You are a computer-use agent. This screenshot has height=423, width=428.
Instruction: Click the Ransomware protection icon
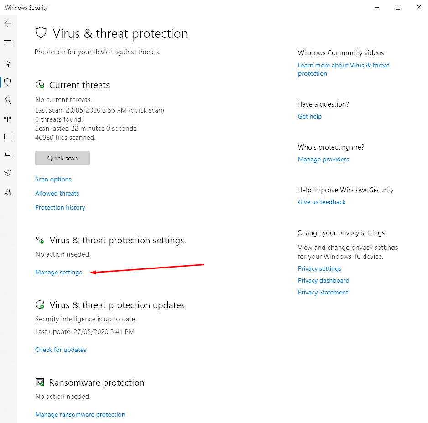(x=40, y=382)
